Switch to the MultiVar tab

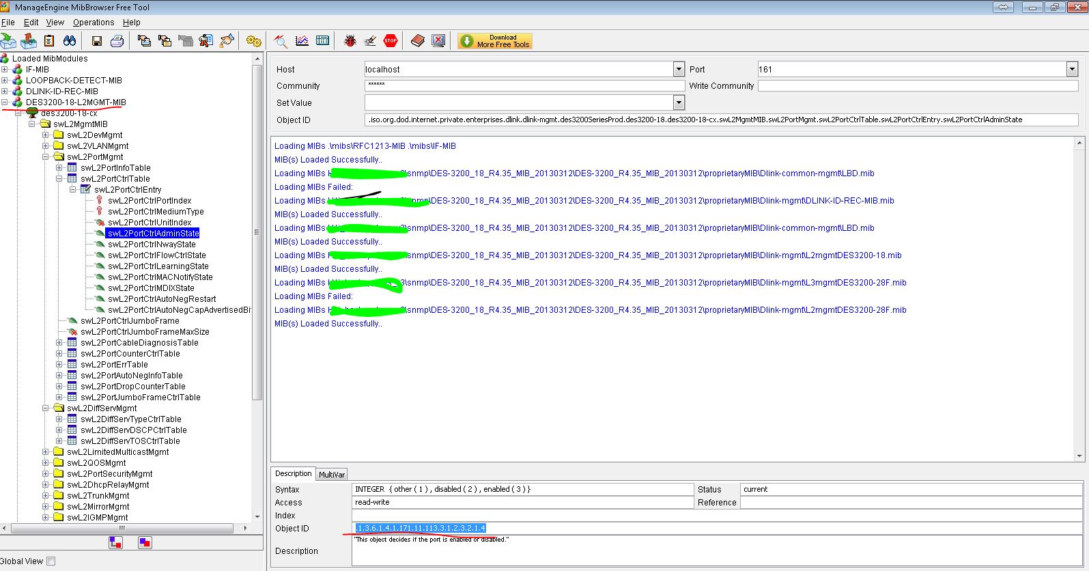[332, 475]
